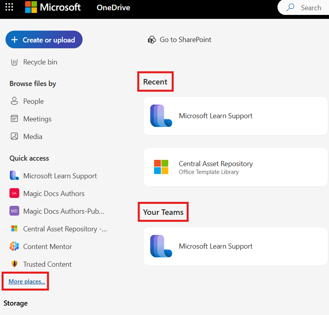Open Content Mentor in Quick access

(41, 246)
